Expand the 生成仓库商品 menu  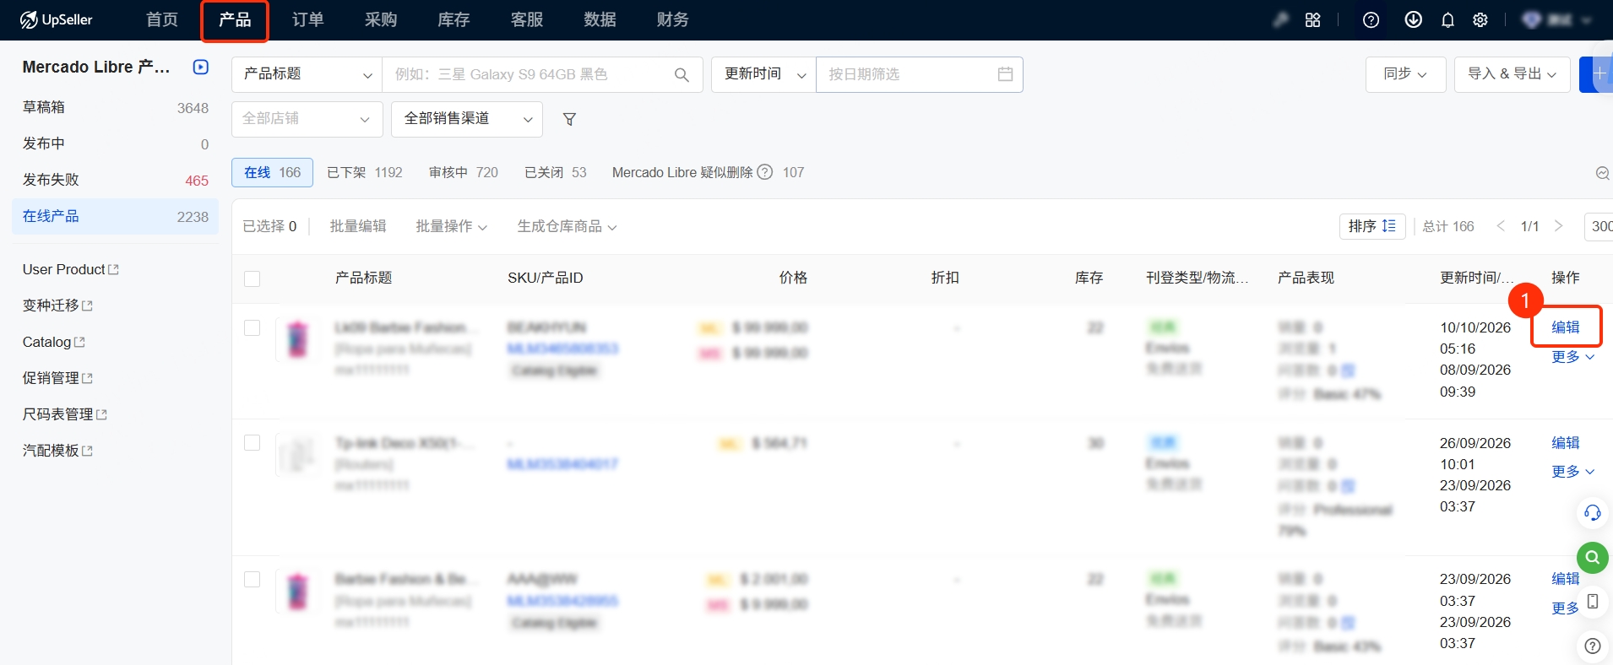[x=567, y=226]
